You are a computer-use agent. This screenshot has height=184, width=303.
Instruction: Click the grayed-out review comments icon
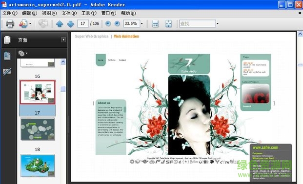43,24
